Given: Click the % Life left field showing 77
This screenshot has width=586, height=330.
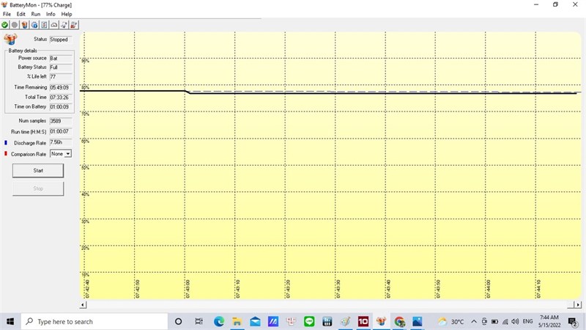Looking at the screenshot, I should click(x=61, y=77).
